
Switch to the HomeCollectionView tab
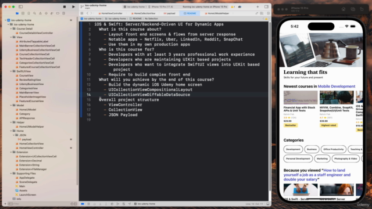tap(144, 13)
